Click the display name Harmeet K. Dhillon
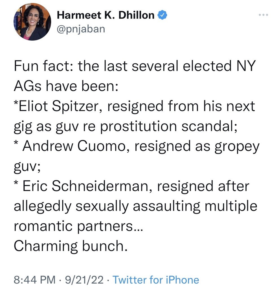Viewport: 279px width, 292px height. [106, 15]
